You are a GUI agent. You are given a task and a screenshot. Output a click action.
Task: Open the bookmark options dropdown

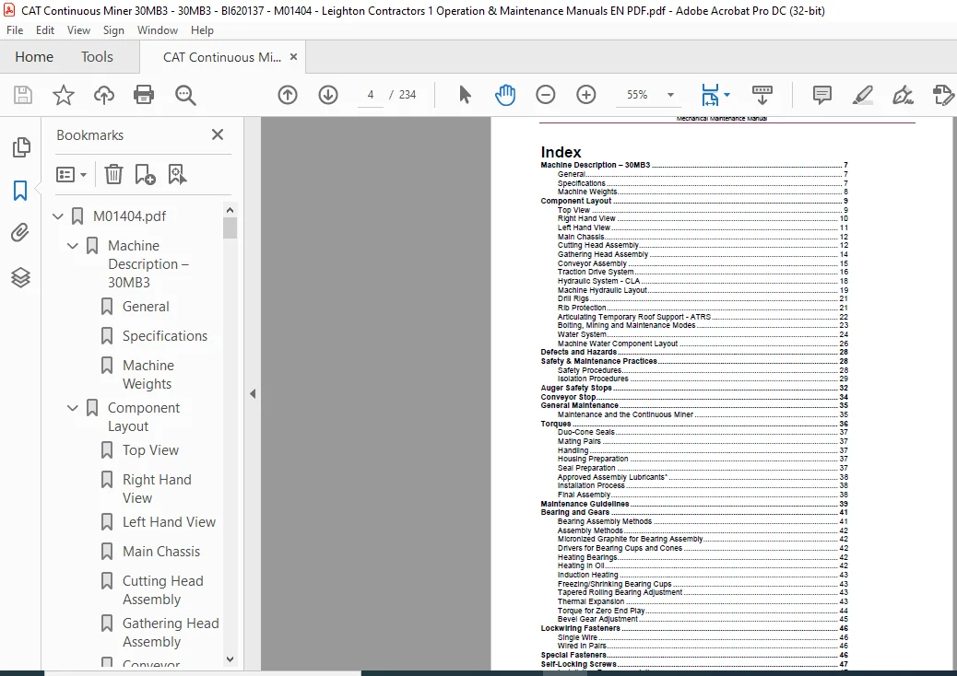tap(71, 174)
